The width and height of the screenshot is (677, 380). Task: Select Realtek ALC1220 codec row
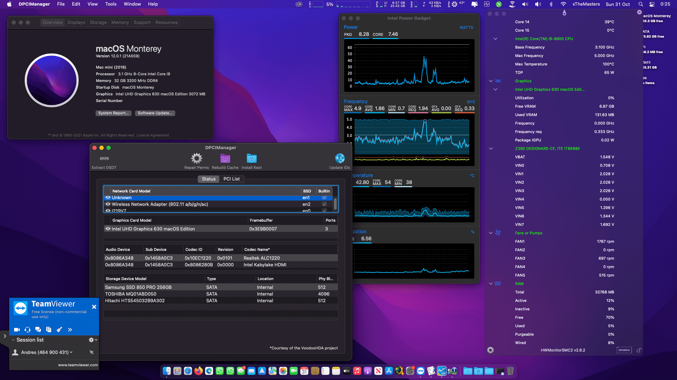click(221, 258)
